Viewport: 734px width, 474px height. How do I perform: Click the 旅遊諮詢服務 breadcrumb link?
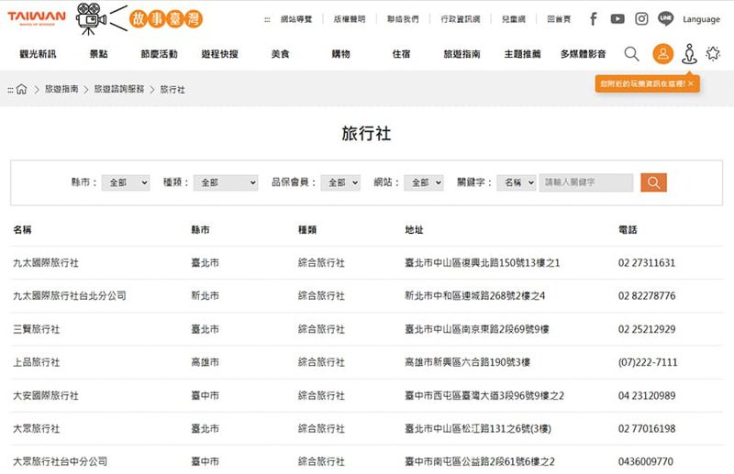pos(118,90)
